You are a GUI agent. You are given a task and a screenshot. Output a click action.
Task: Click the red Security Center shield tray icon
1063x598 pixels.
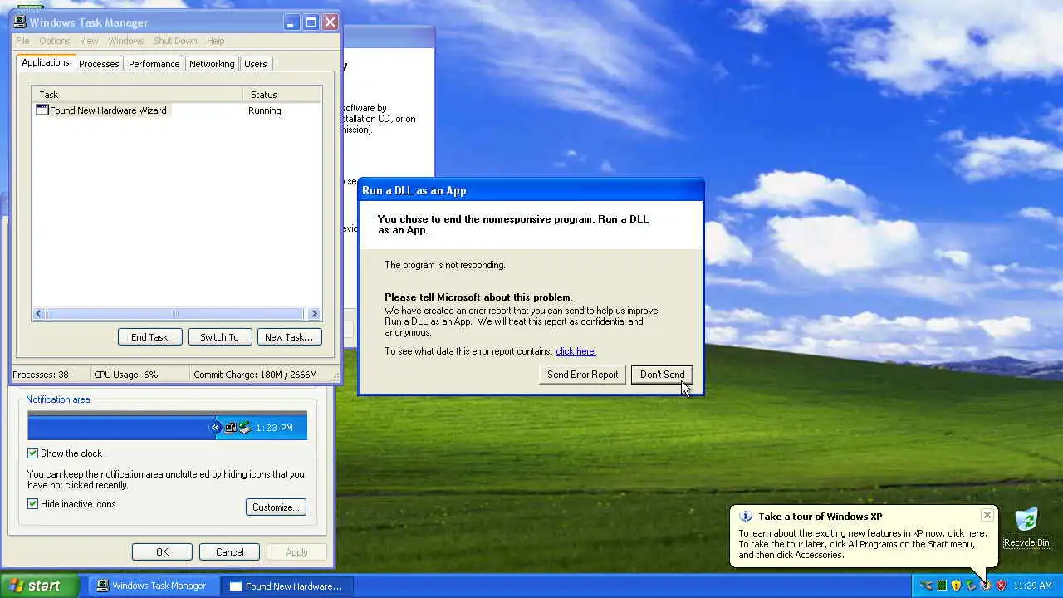point(1001,586)
